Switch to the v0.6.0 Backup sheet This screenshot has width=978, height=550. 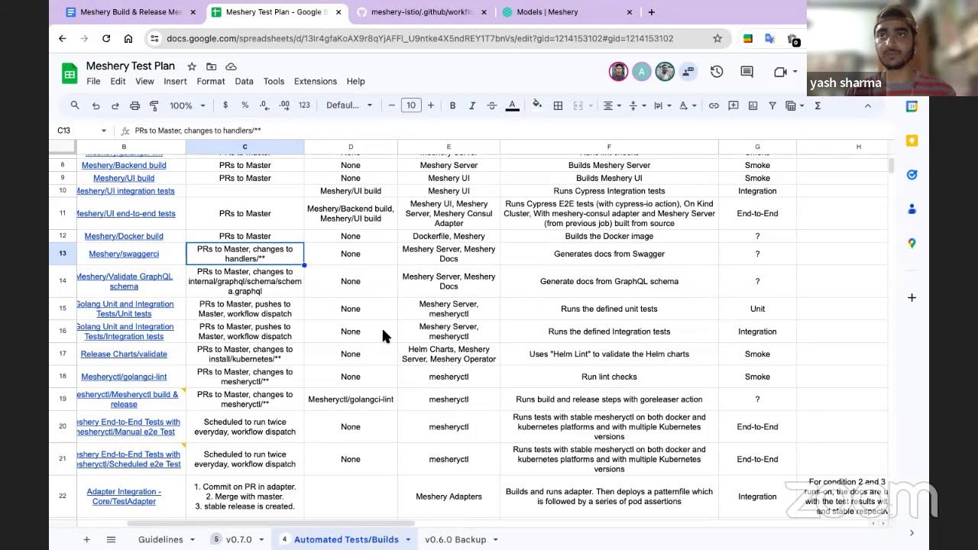455,539
